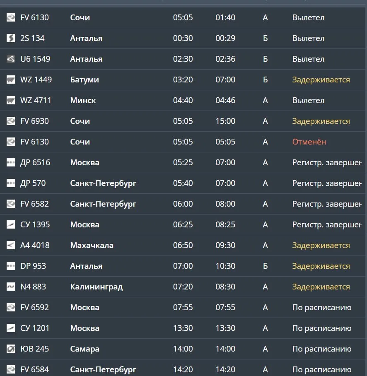Select the airline logo next to DP 953
This screenshot has height=376, width=367.
click(x=10, y=266)
